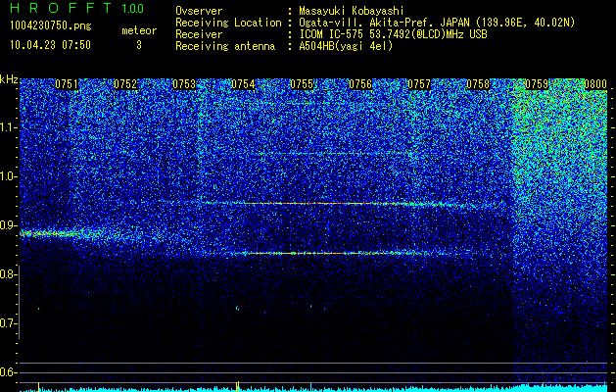Click the date stamp 10.04.23 07:50
Image resolution: width=616 pixels, height=392 pixels.
50,45
